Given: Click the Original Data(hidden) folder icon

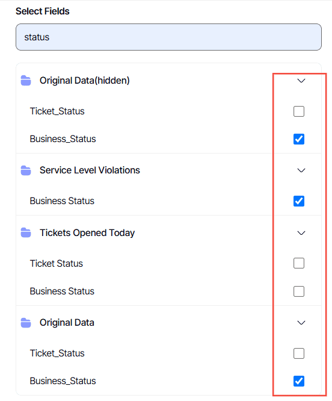Looking at the screenshot, I should (26, 81).
